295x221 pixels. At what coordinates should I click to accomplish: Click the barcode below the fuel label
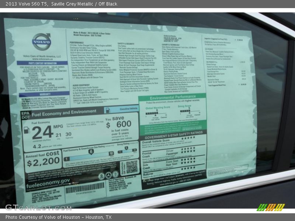pyautogui.click(x=85, y=188)
